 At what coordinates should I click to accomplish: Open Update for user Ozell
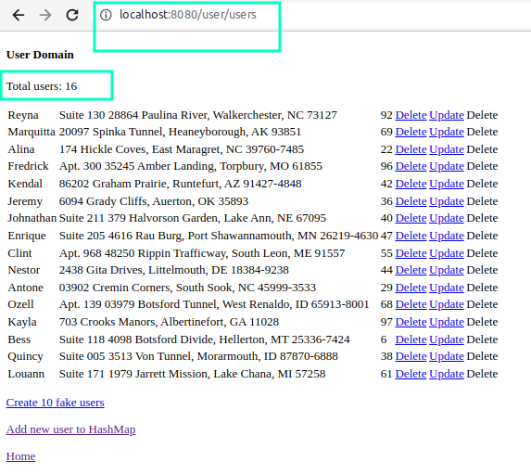click(447, 304)
